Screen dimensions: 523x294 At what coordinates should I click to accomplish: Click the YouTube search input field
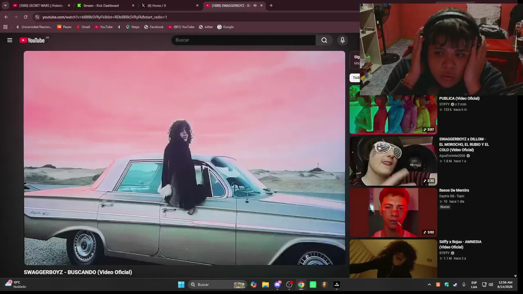click(244, 40)
